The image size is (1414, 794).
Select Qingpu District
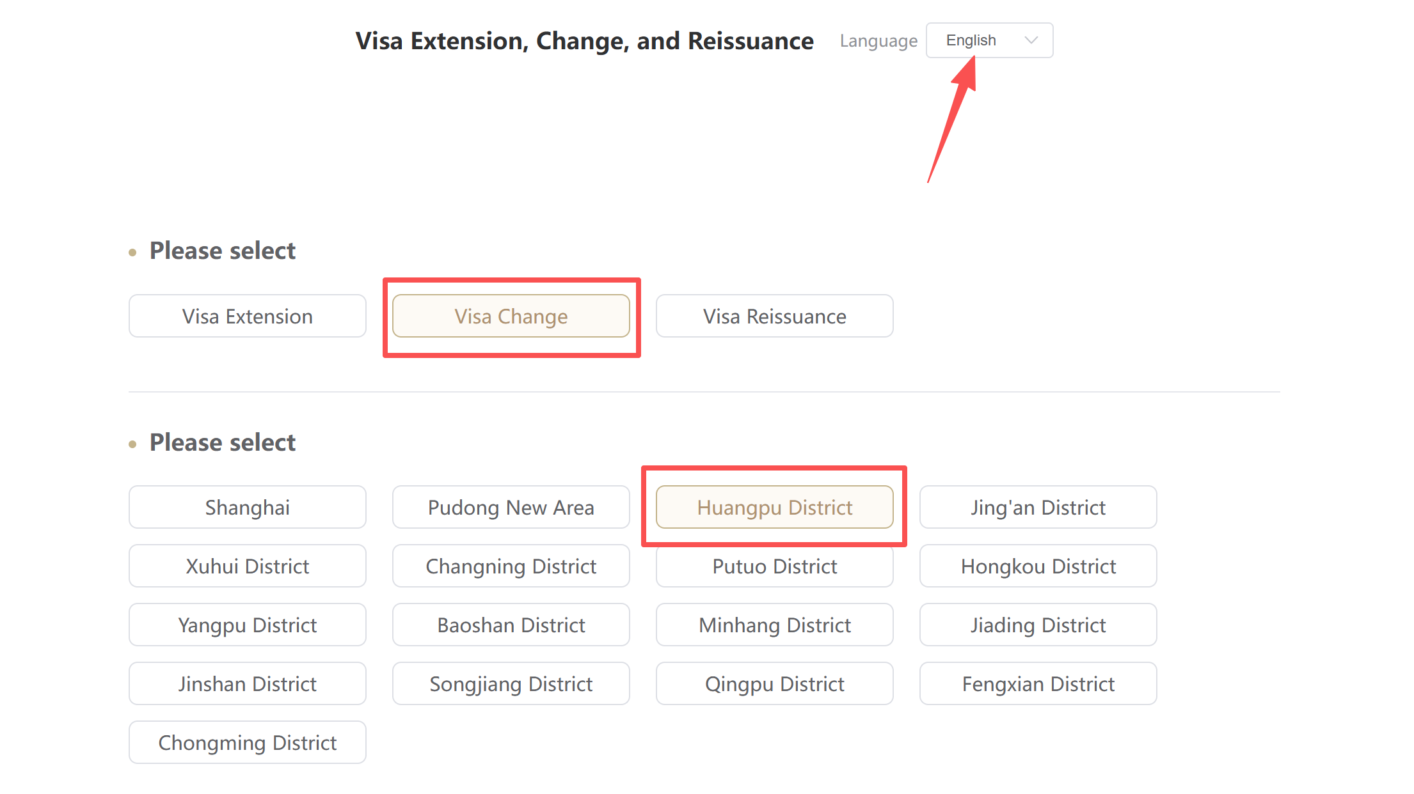pyautogui.click(x=775, y=683)
